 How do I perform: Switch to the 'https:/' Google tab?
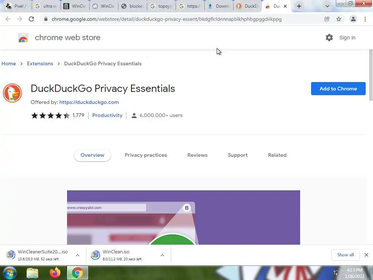point(190,6)
